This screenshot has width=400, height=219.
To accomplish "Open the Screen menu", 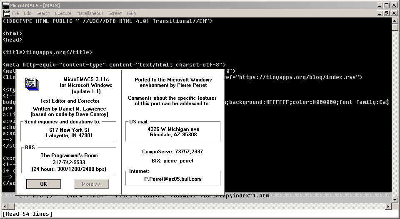I will point(115,13).
